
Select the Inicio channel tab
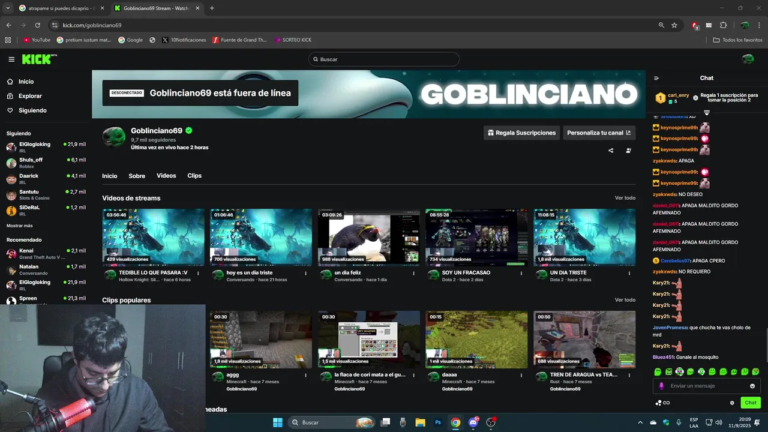[110, 176]
